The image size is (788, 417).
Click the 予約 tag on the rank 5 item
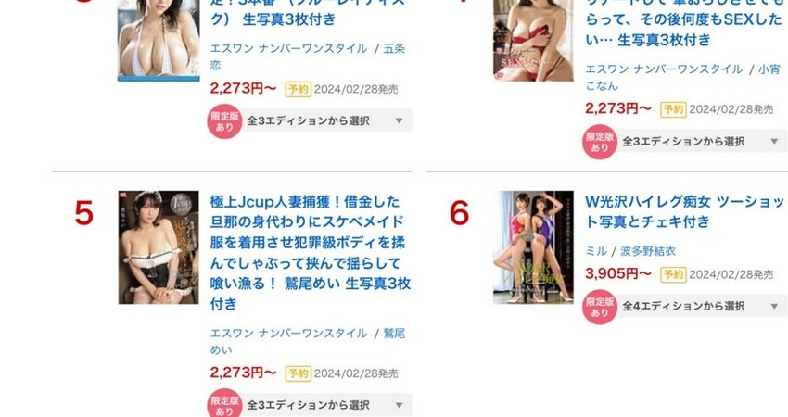point(298,373)
